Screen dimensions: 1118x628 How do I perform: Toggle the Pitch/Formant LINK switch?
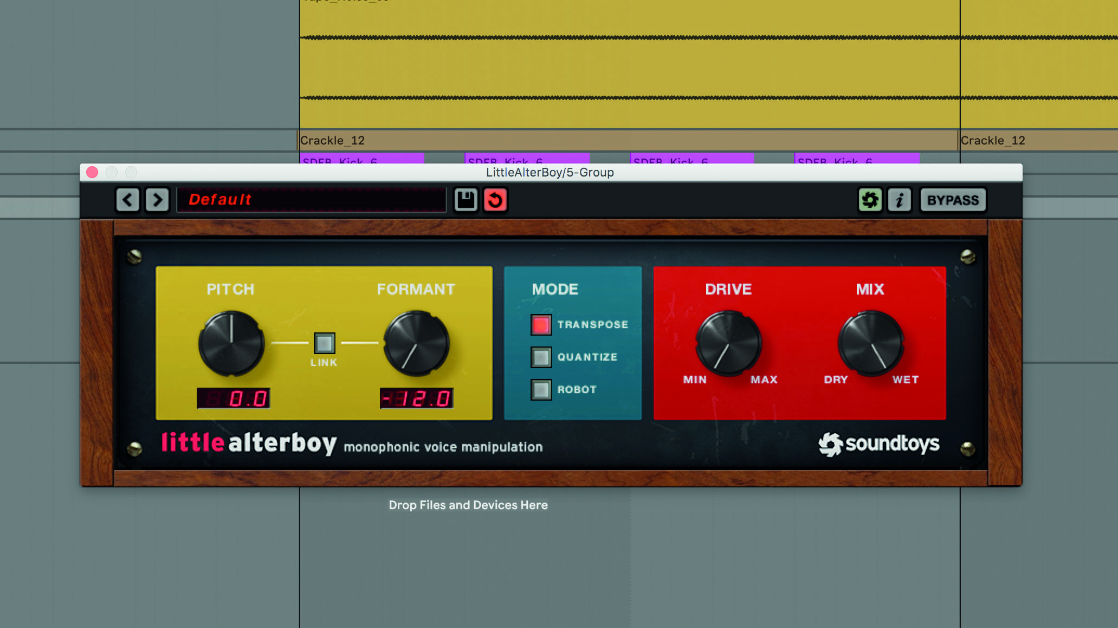pos(324,343)
